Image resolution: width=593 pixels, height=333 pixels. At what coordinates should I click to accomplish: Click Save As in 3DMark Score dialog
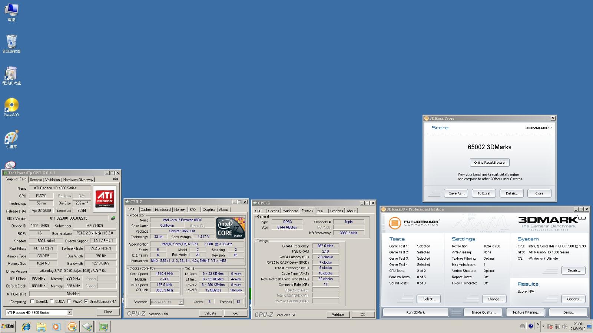point(457,193)
